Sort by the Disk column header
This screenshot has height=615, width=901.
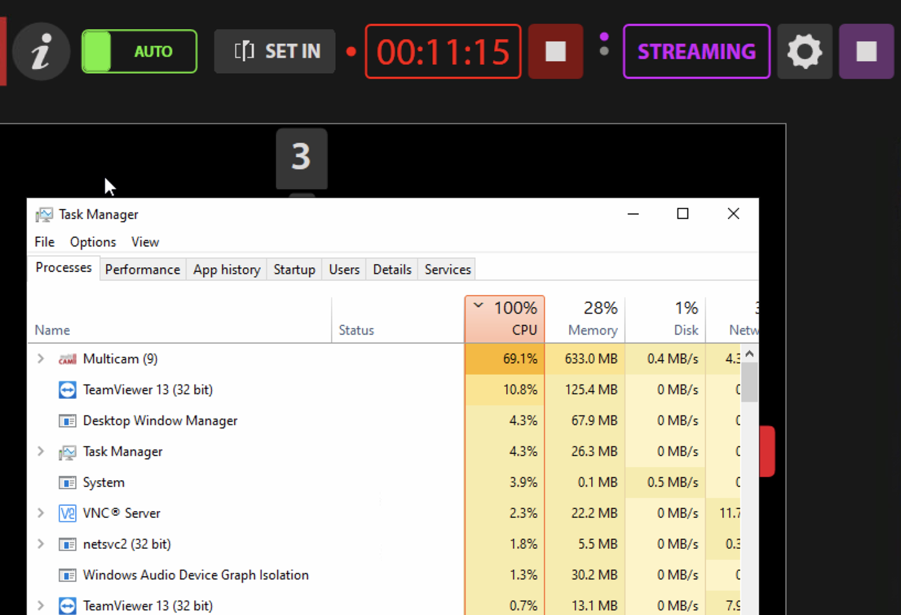665,320
